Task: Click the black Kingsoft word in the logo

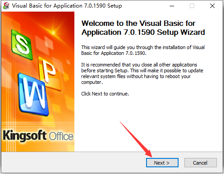Action: (x=24, y=136)
